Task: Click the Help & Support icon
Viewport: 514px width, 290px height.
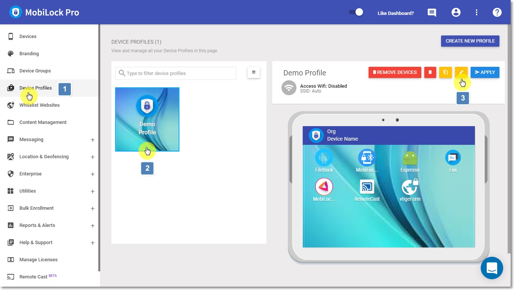Action: tap(11, 243)
